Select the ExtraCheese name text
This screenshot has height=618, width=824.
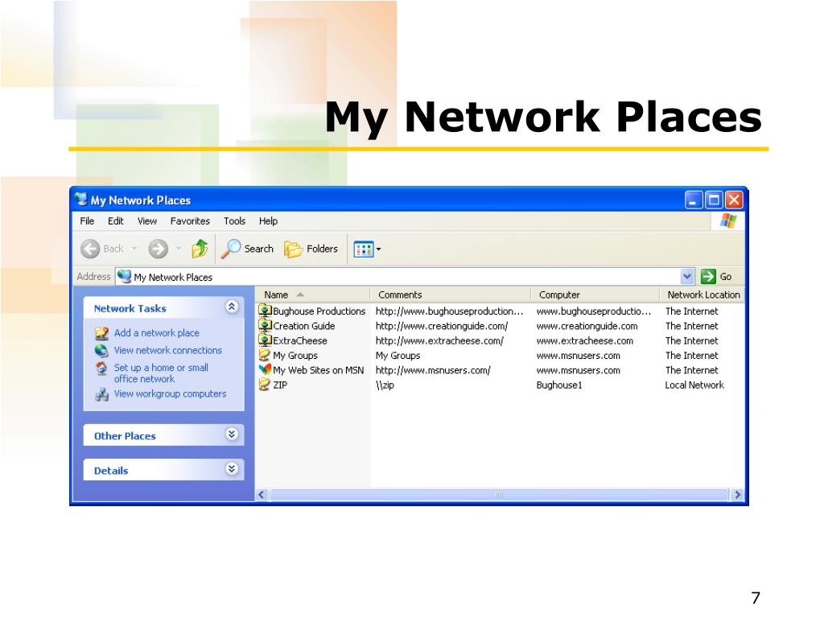point(299,340)
